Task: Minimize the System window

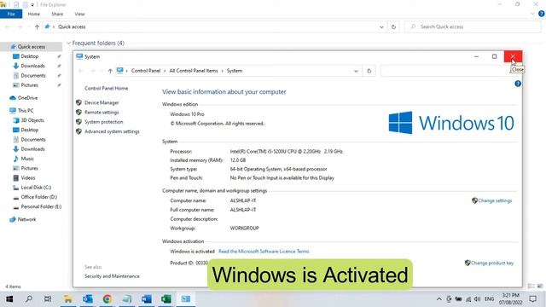Action: click(476, 57)
